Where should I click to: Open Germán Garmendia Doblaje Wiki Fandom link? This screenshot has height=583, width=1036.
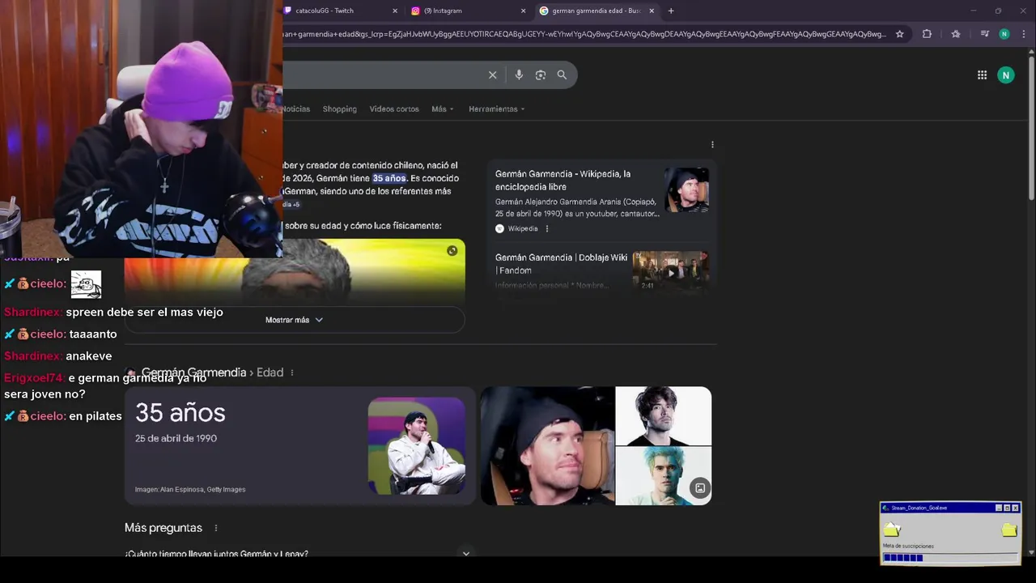(x=561, y=264)
